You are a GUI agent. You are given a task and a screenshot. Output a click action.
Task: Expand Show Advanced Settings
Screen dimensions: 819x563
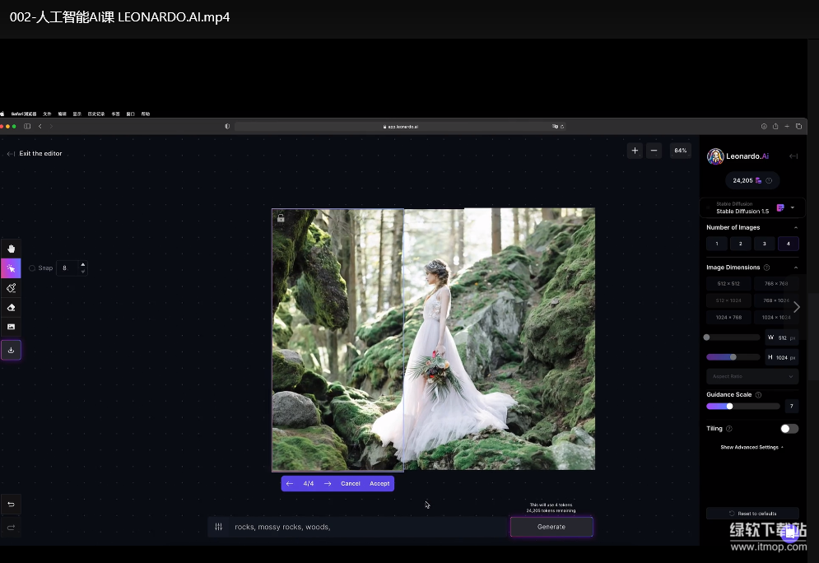click(x=752, y=448)
